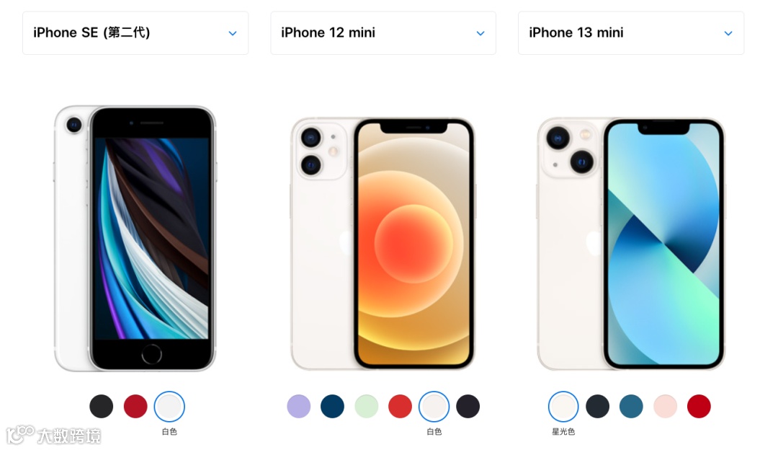Choose blue color for iPhone 13 mini
Screen dimensions: 778x450
coord(631,406)
